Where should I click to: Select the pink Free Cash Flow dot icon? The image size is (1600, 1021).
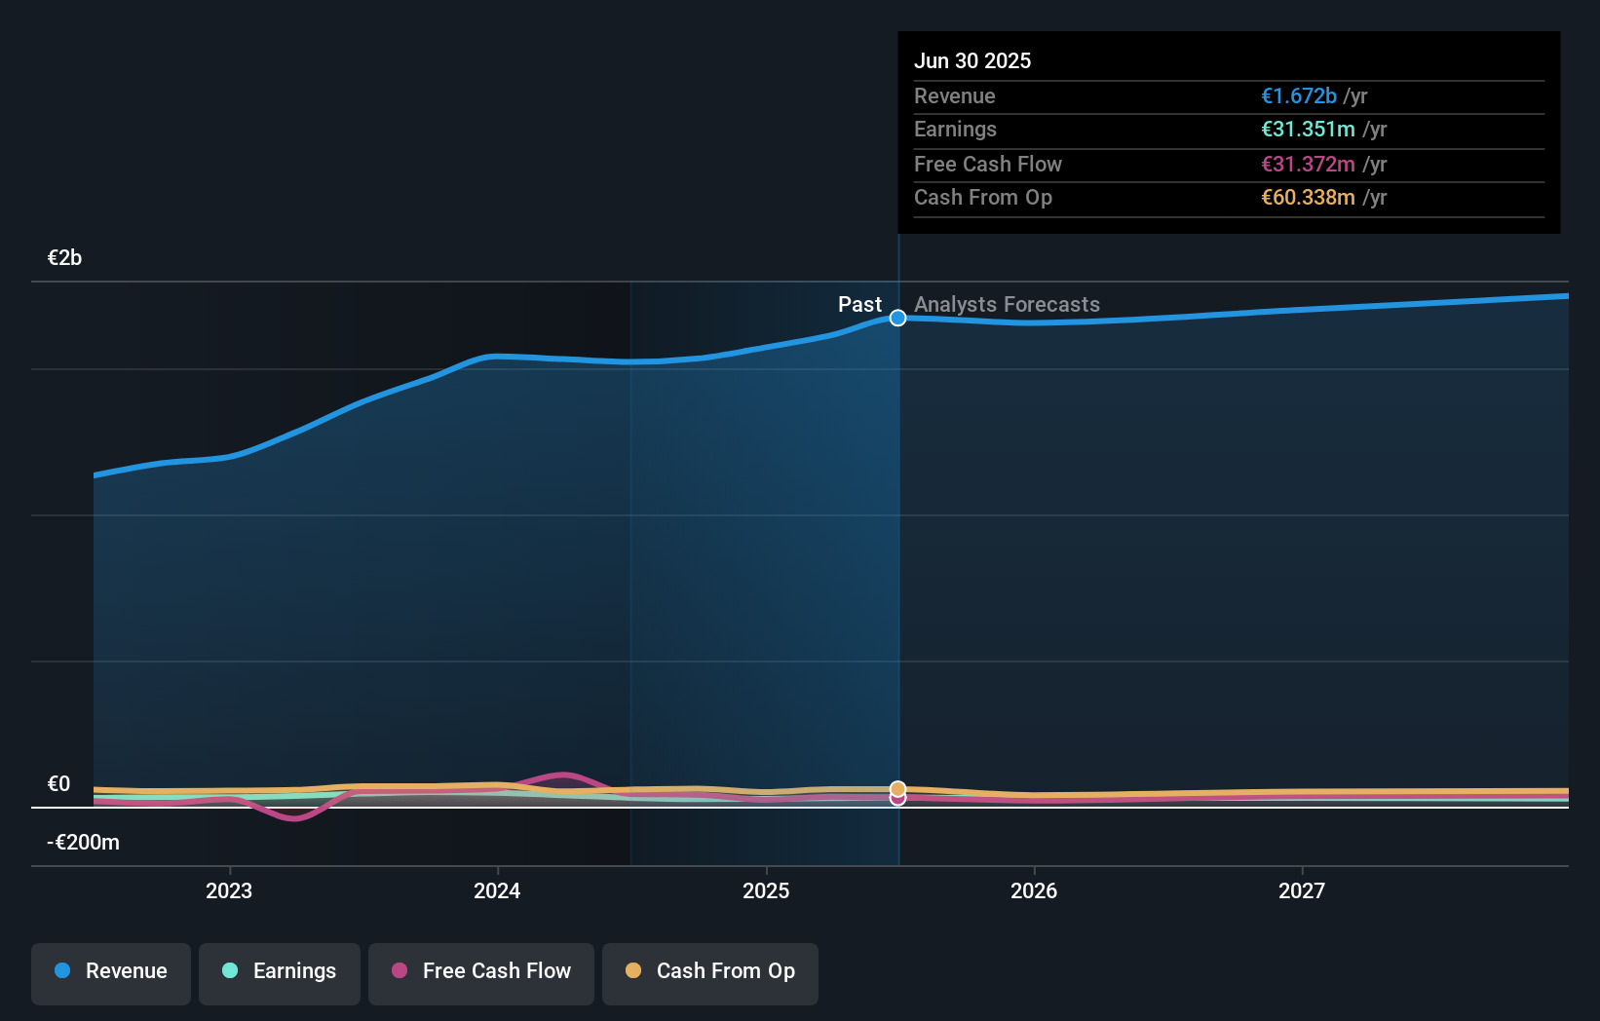(400, 971)
